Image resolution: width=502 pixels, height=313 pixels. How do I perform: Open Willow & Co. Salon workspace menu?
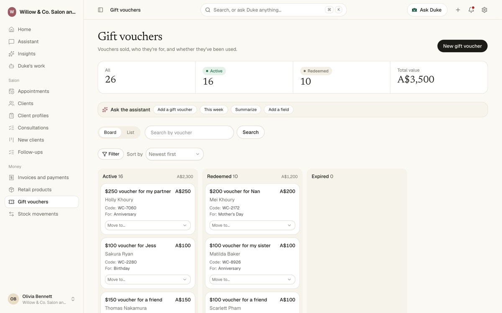pos(42,12)
